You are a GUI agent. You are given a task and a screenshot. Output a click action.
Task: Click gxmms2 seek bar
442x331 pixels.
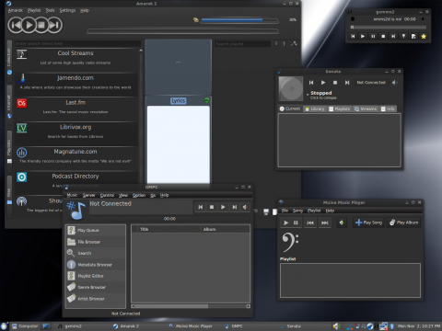(389, 28)
